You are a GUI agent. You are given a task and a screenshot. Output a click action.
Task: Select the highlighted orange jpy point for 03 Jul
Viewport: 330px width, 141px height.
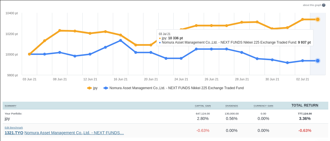coord(317,19)
